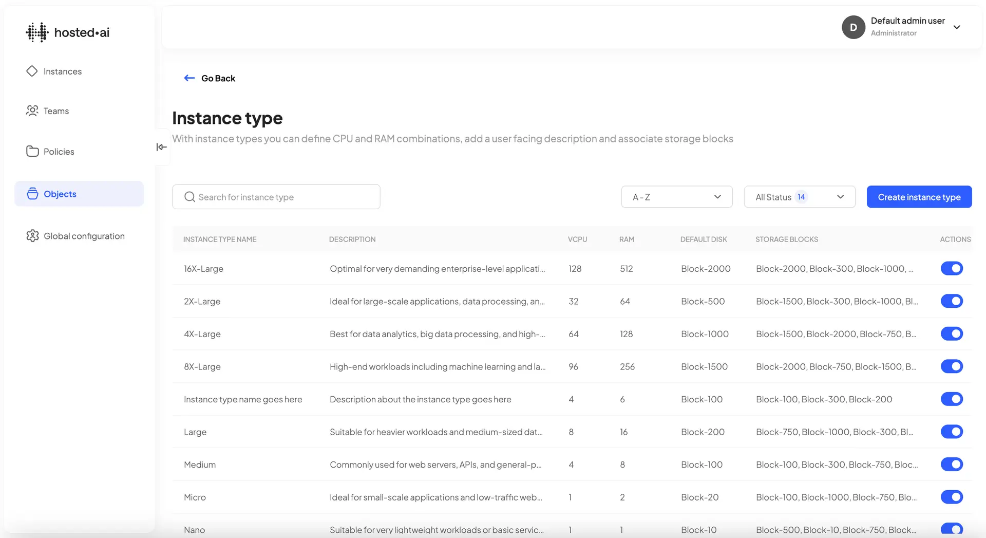Collapse the sidebar using the collapse arrow
Image resolution: width=986 pixels, height=538 pixels.
click(161, 147)
